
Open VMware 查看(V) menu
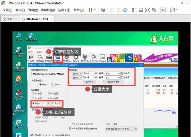point(33,10)
